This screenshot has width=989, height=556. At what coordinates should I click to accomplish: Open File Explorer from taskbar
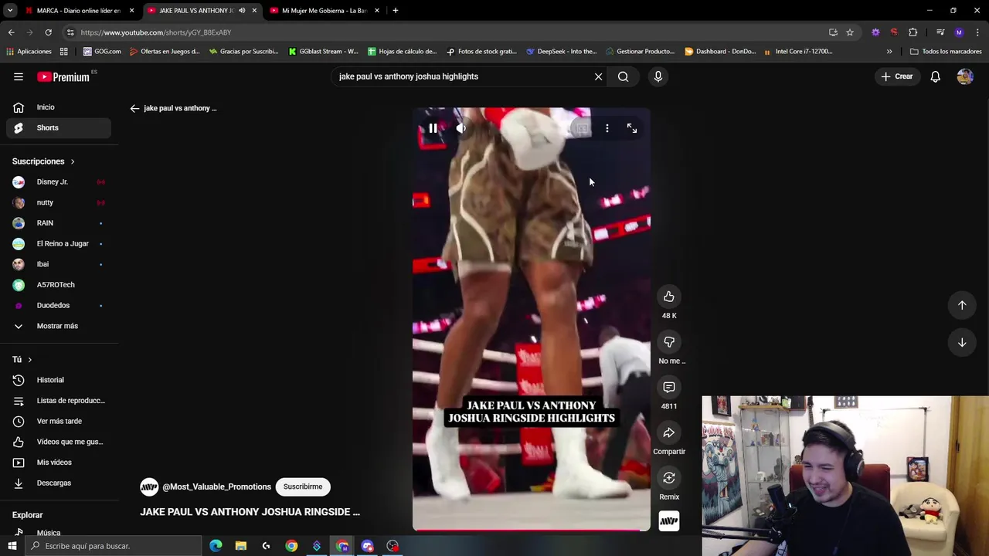[241, 546]
